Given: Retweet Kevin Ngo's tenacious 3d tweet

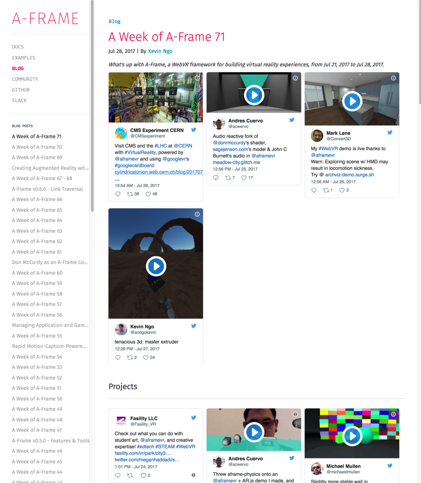Looking at the screenshot, I should [x=132, y=357].
